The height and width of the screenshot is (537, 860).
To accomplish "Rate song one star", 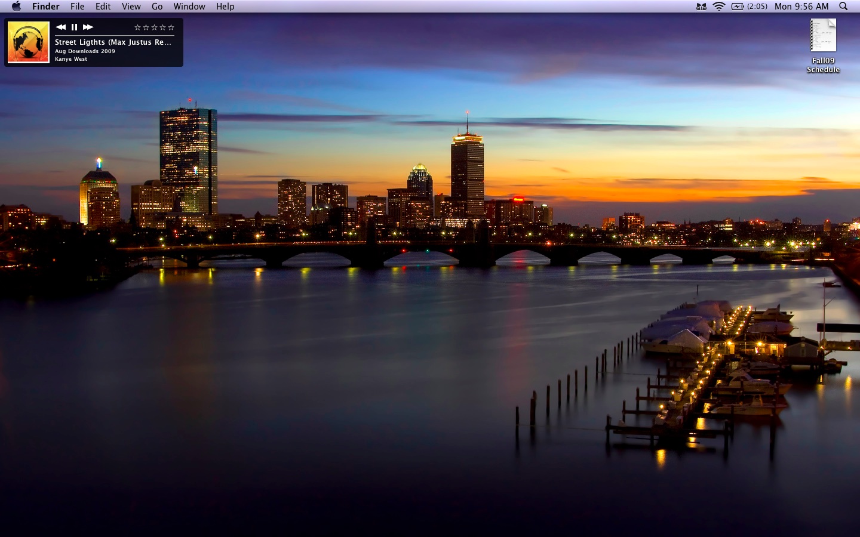I will point(137,27).
